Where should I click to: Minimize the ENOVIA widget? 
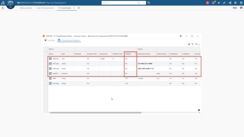click(x=186, y=36)
